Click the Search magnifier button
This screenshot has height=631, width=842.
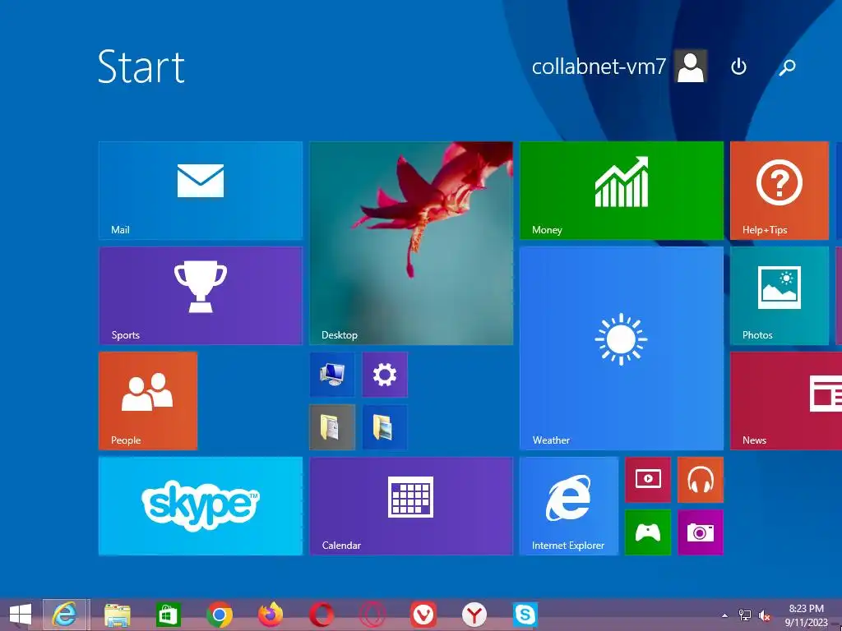[787, 67]
